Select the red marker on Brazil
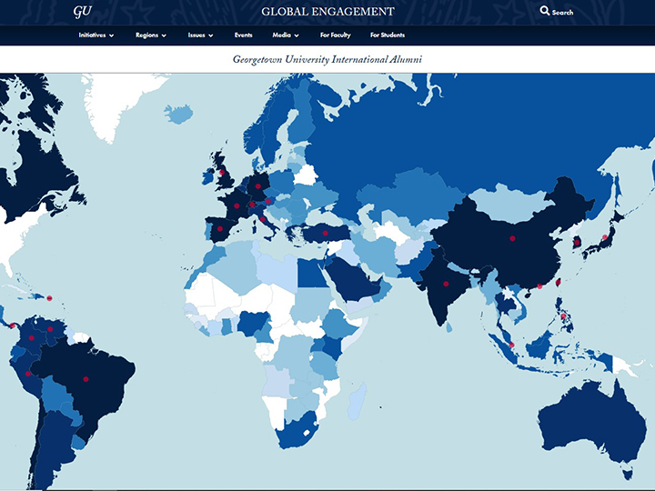The width and height of the screenshot is (655, 491). (86, 379)
